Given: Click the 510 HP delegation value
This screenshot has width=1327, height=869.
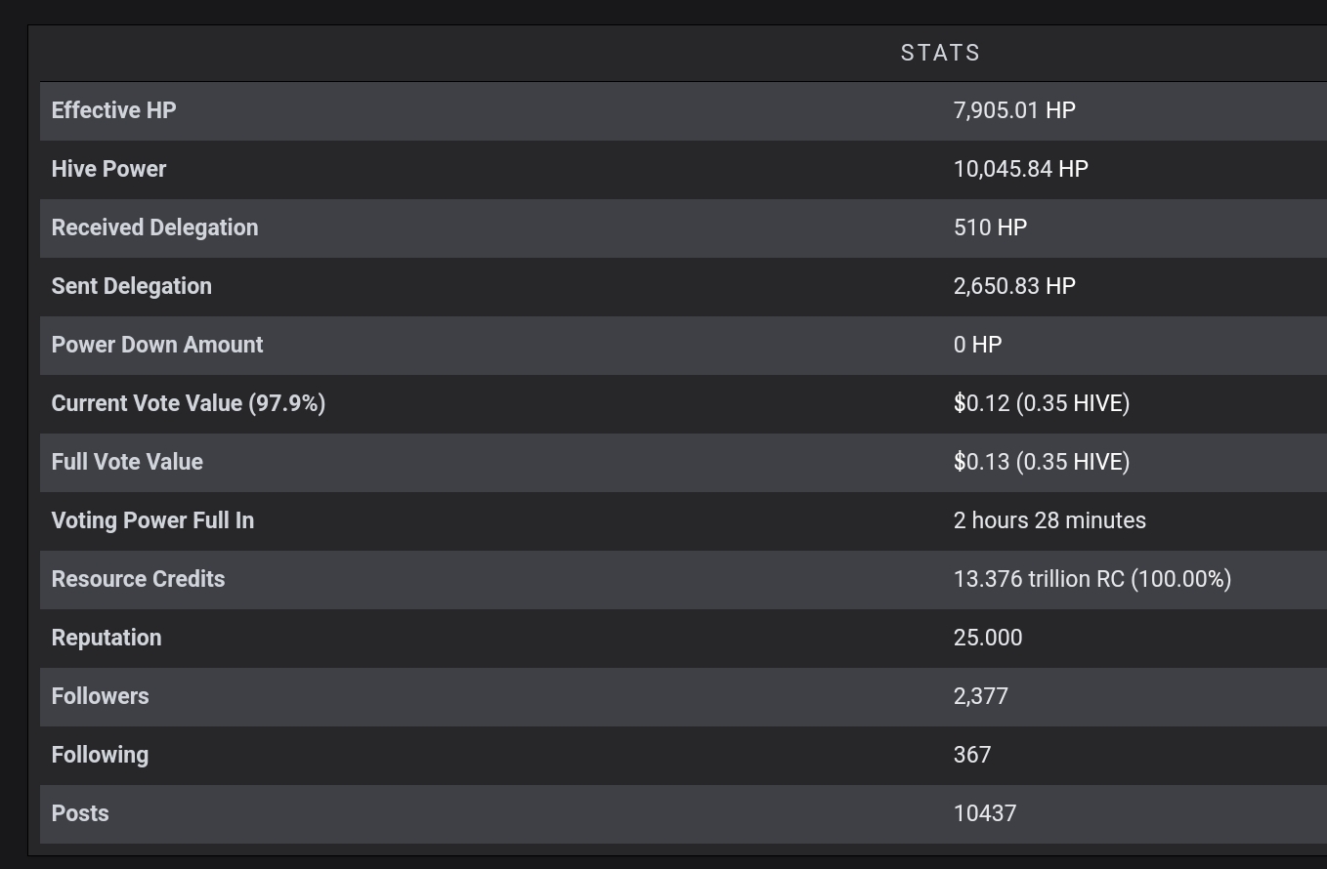Looking at the screenshot, I should pyautogui.click(x=990, y=228).
